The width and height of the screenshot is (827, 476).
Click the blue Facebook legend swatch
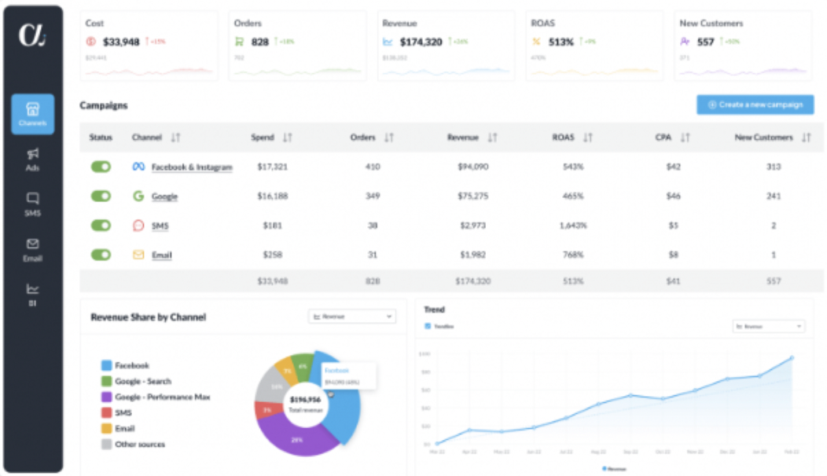(106, 366)
